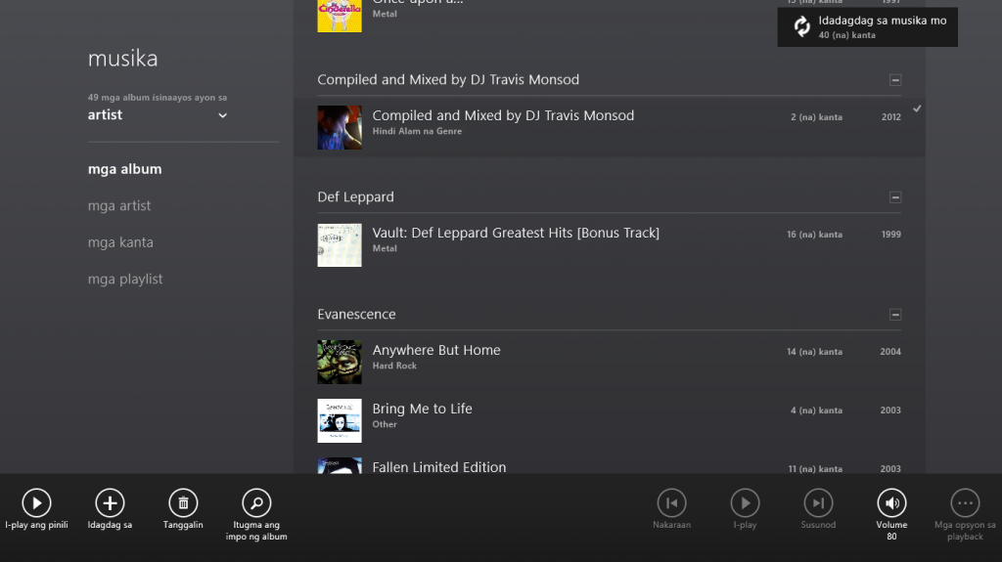
Task: Switch to mga artist view
Action: tap(118, 205)
